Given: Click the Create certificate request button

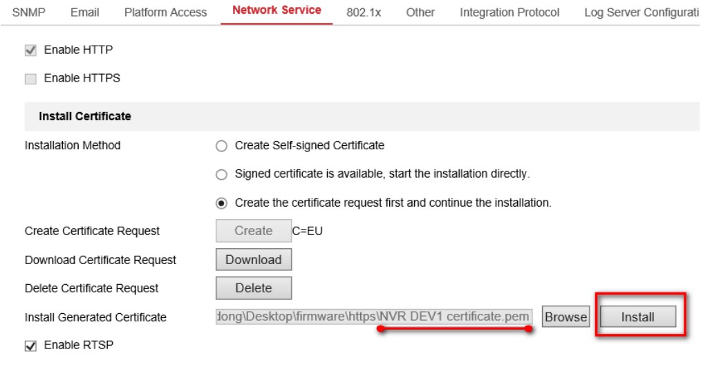Looking at the screenshot, I should pyautogui.click(x=253, y=231).
